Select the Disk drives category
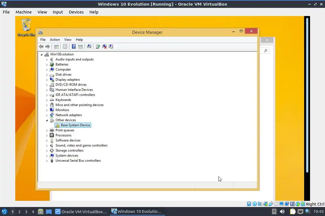Viewport: 325px width, 216px height. coord(63,75)
